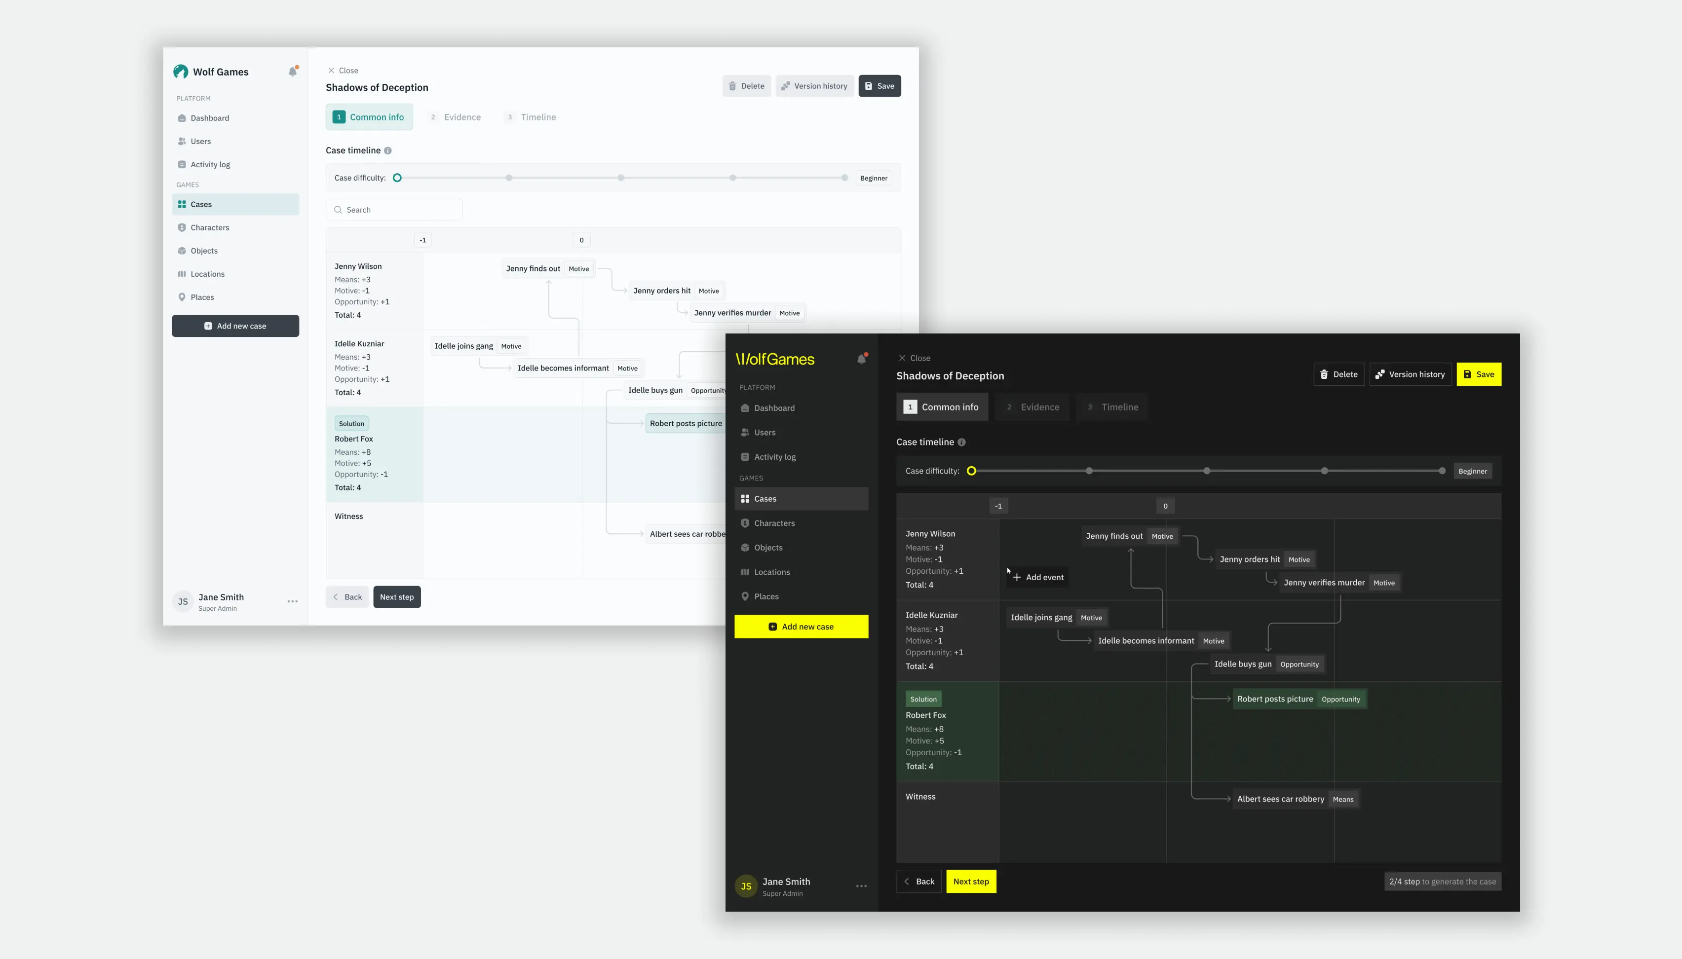This screenshot has width=1682, height=959.
Task: Open Characters in light window sidebar
Action: click(x=235, y=227)
